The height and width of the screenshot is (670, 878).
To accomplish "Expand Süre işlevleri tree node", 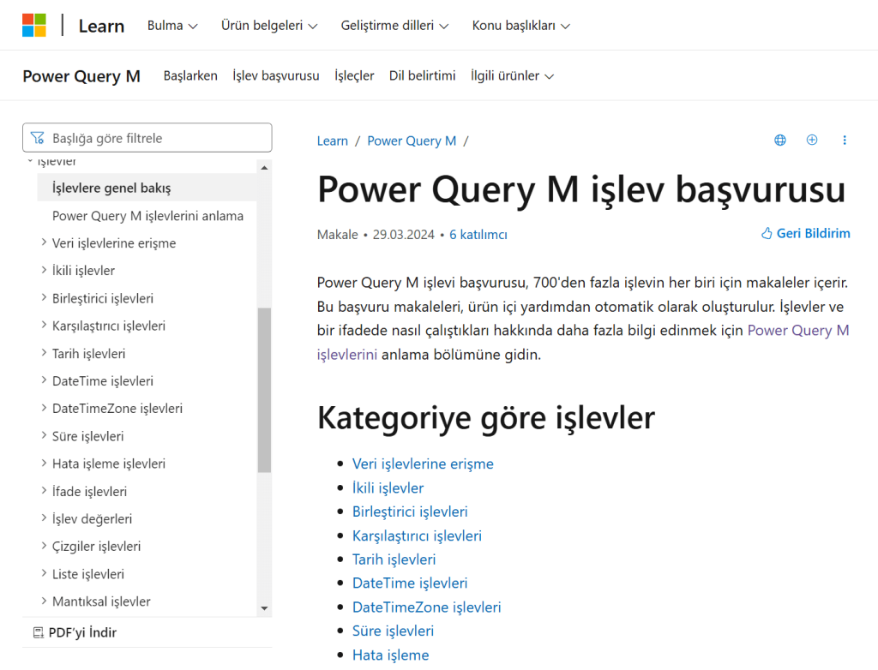I will tap(44, 435).
